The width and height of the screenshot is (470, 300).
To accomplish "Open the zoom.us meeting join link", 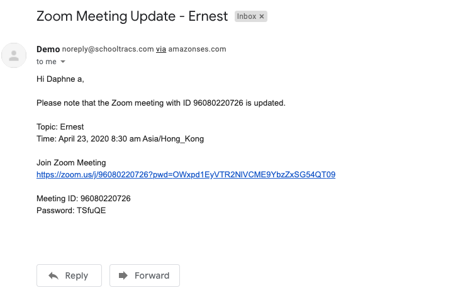I will coord(186,174).
